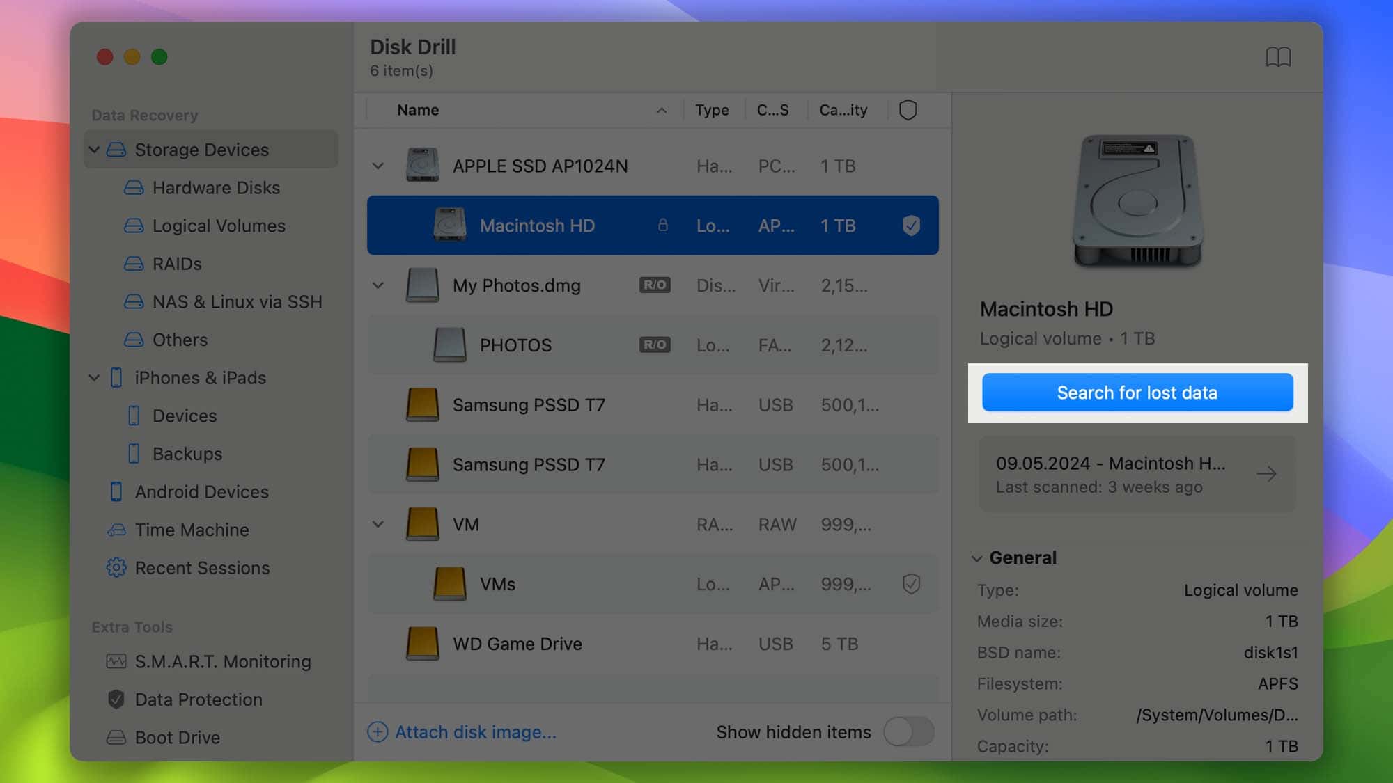
Task: Select Time Machine in sidebar
Action: coord(191,530)
